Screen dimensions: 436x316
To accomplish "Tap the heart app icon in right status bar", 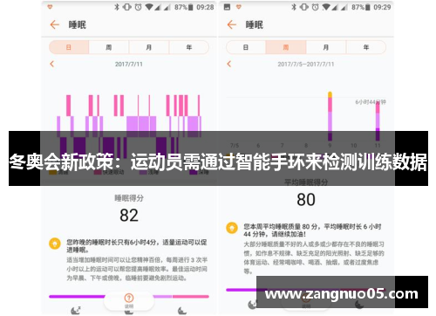I will [x=239, y=7].
